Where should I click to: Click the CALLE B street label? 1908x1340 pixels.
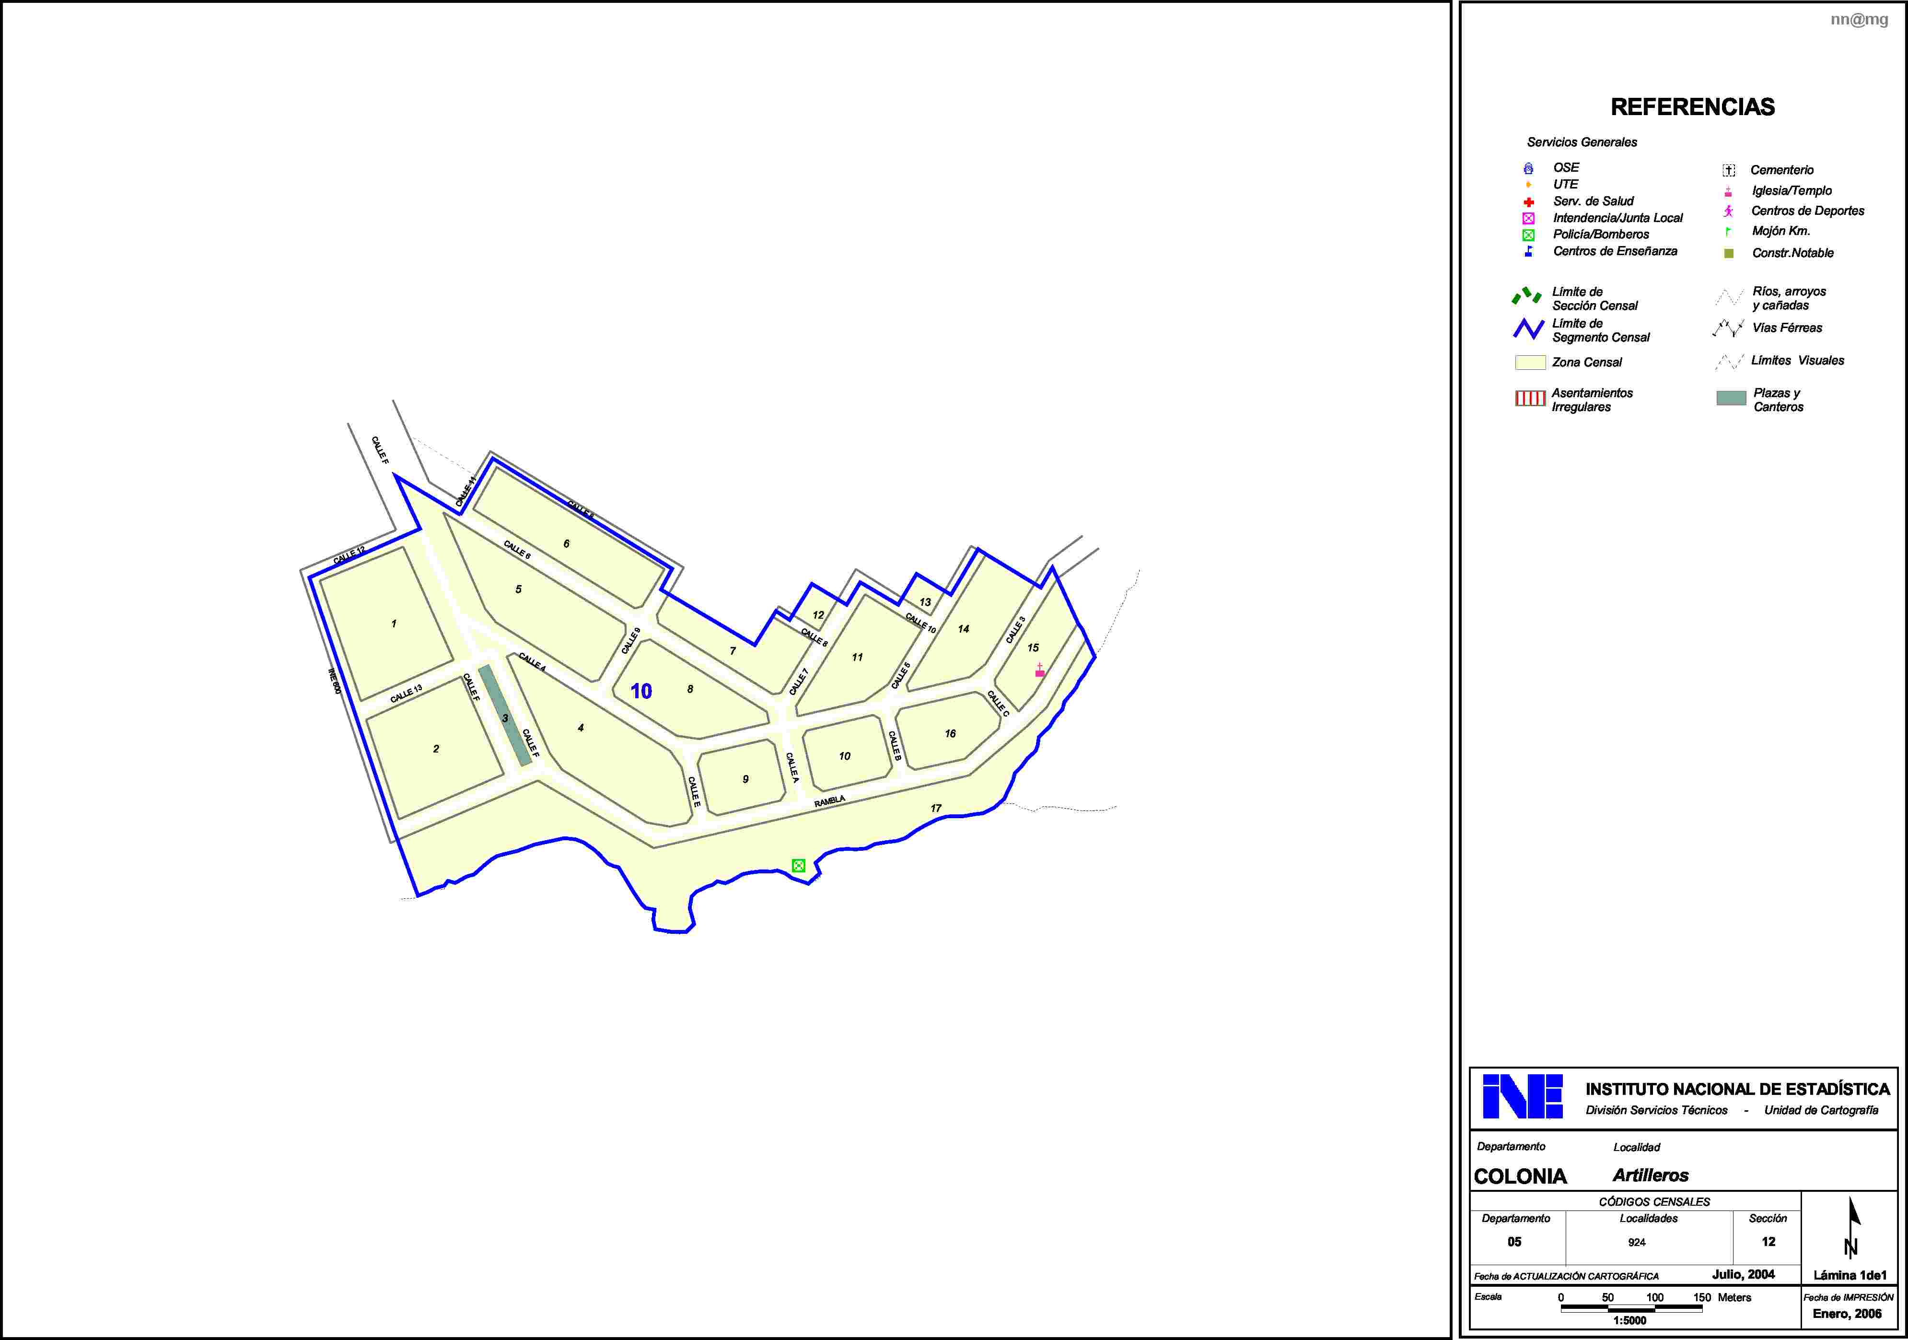tap(894, 746)
